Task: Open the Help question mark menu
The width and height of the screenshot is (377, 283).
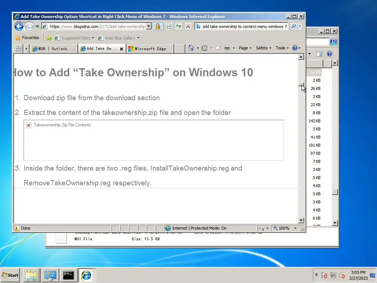Action: click(x=296, y=48)
